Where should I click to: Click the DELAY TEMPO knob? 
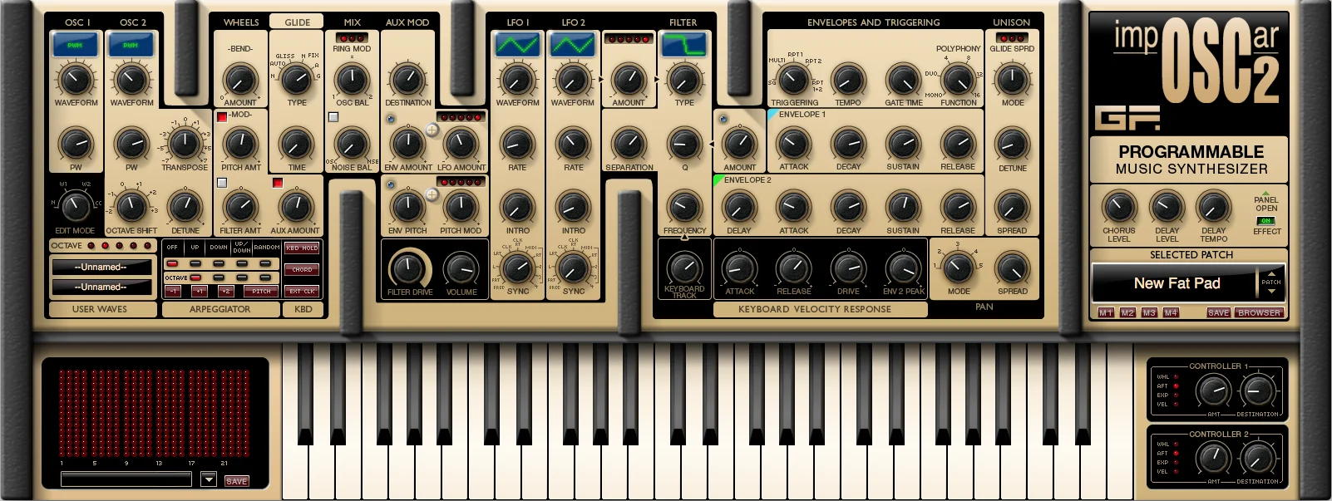coord(1213,208)
